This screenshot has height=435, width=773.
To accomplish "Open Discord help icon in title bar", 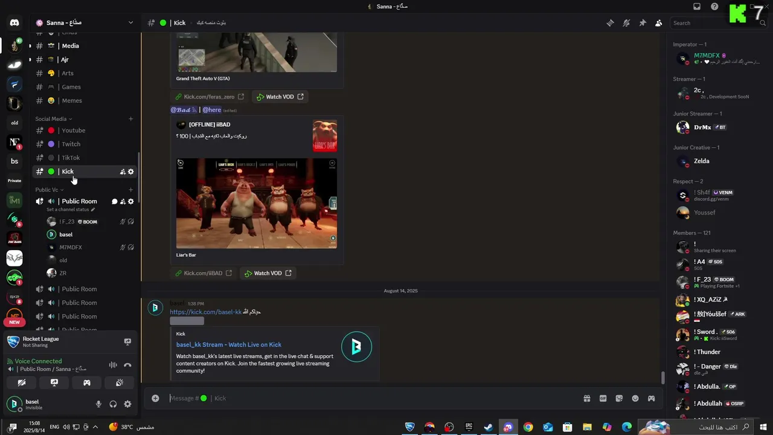I will (714, 7).
